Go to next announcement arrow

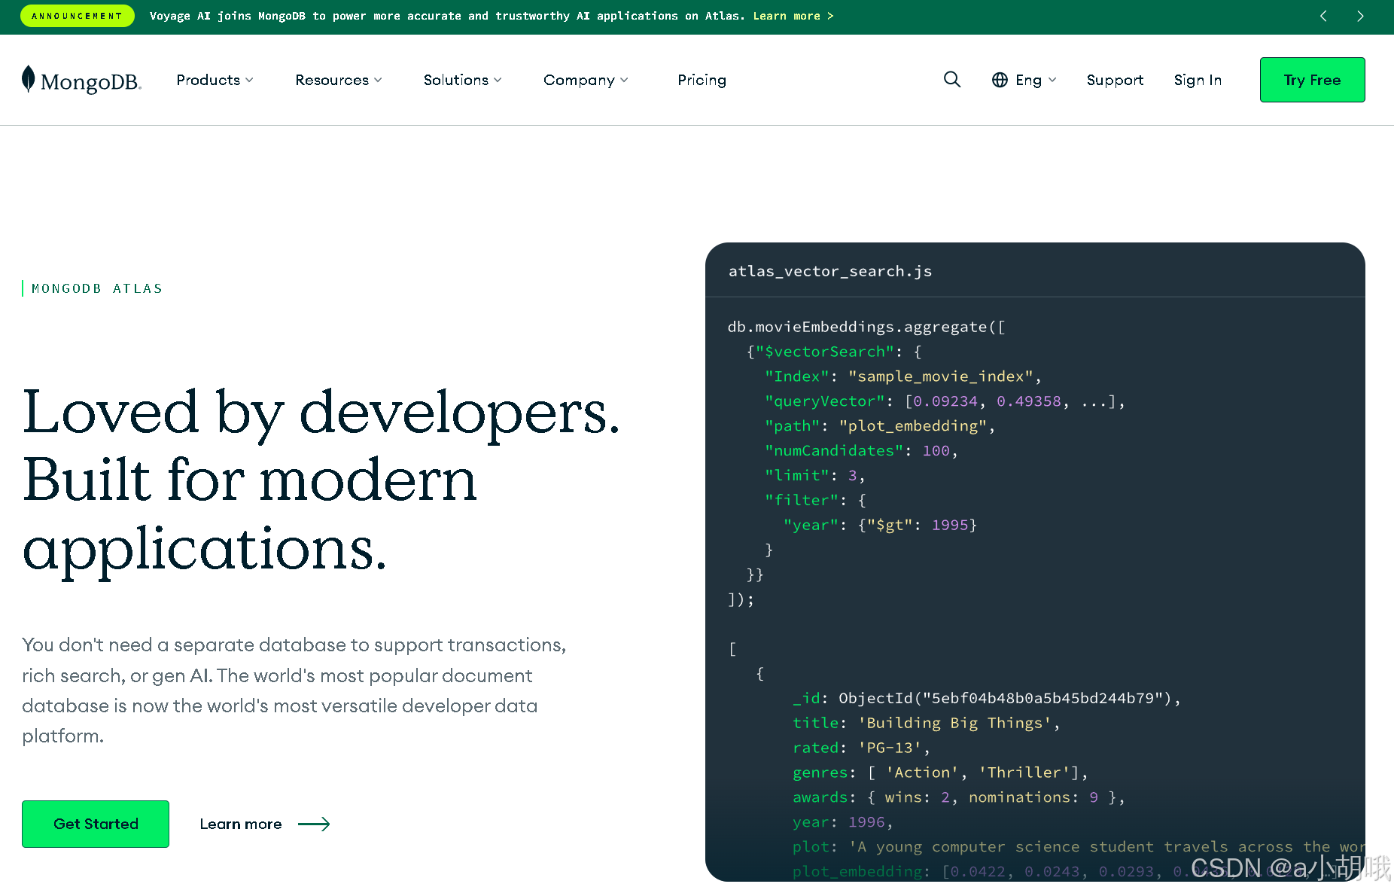coord(1360,16)
